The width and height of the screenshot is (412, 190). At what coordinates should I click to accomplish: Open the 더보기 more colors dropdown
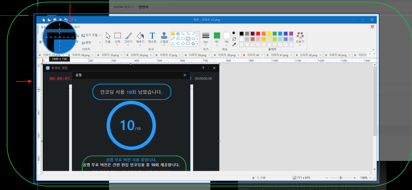coord(300,39)
